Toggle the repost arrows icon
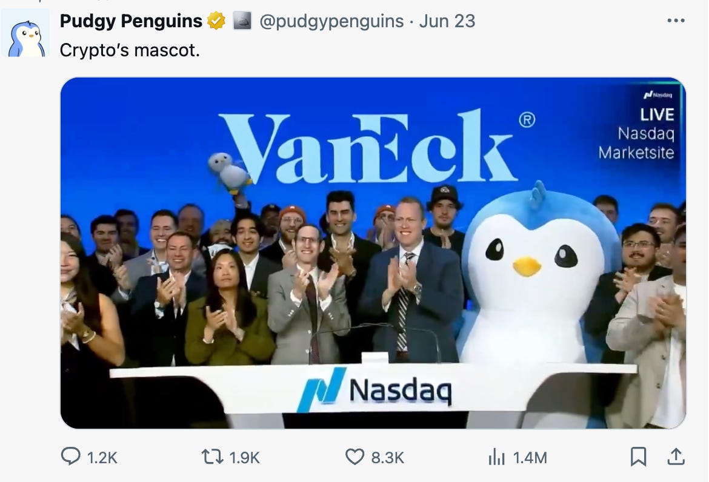This screenshot has width=709, height=482. click(212, 457)
